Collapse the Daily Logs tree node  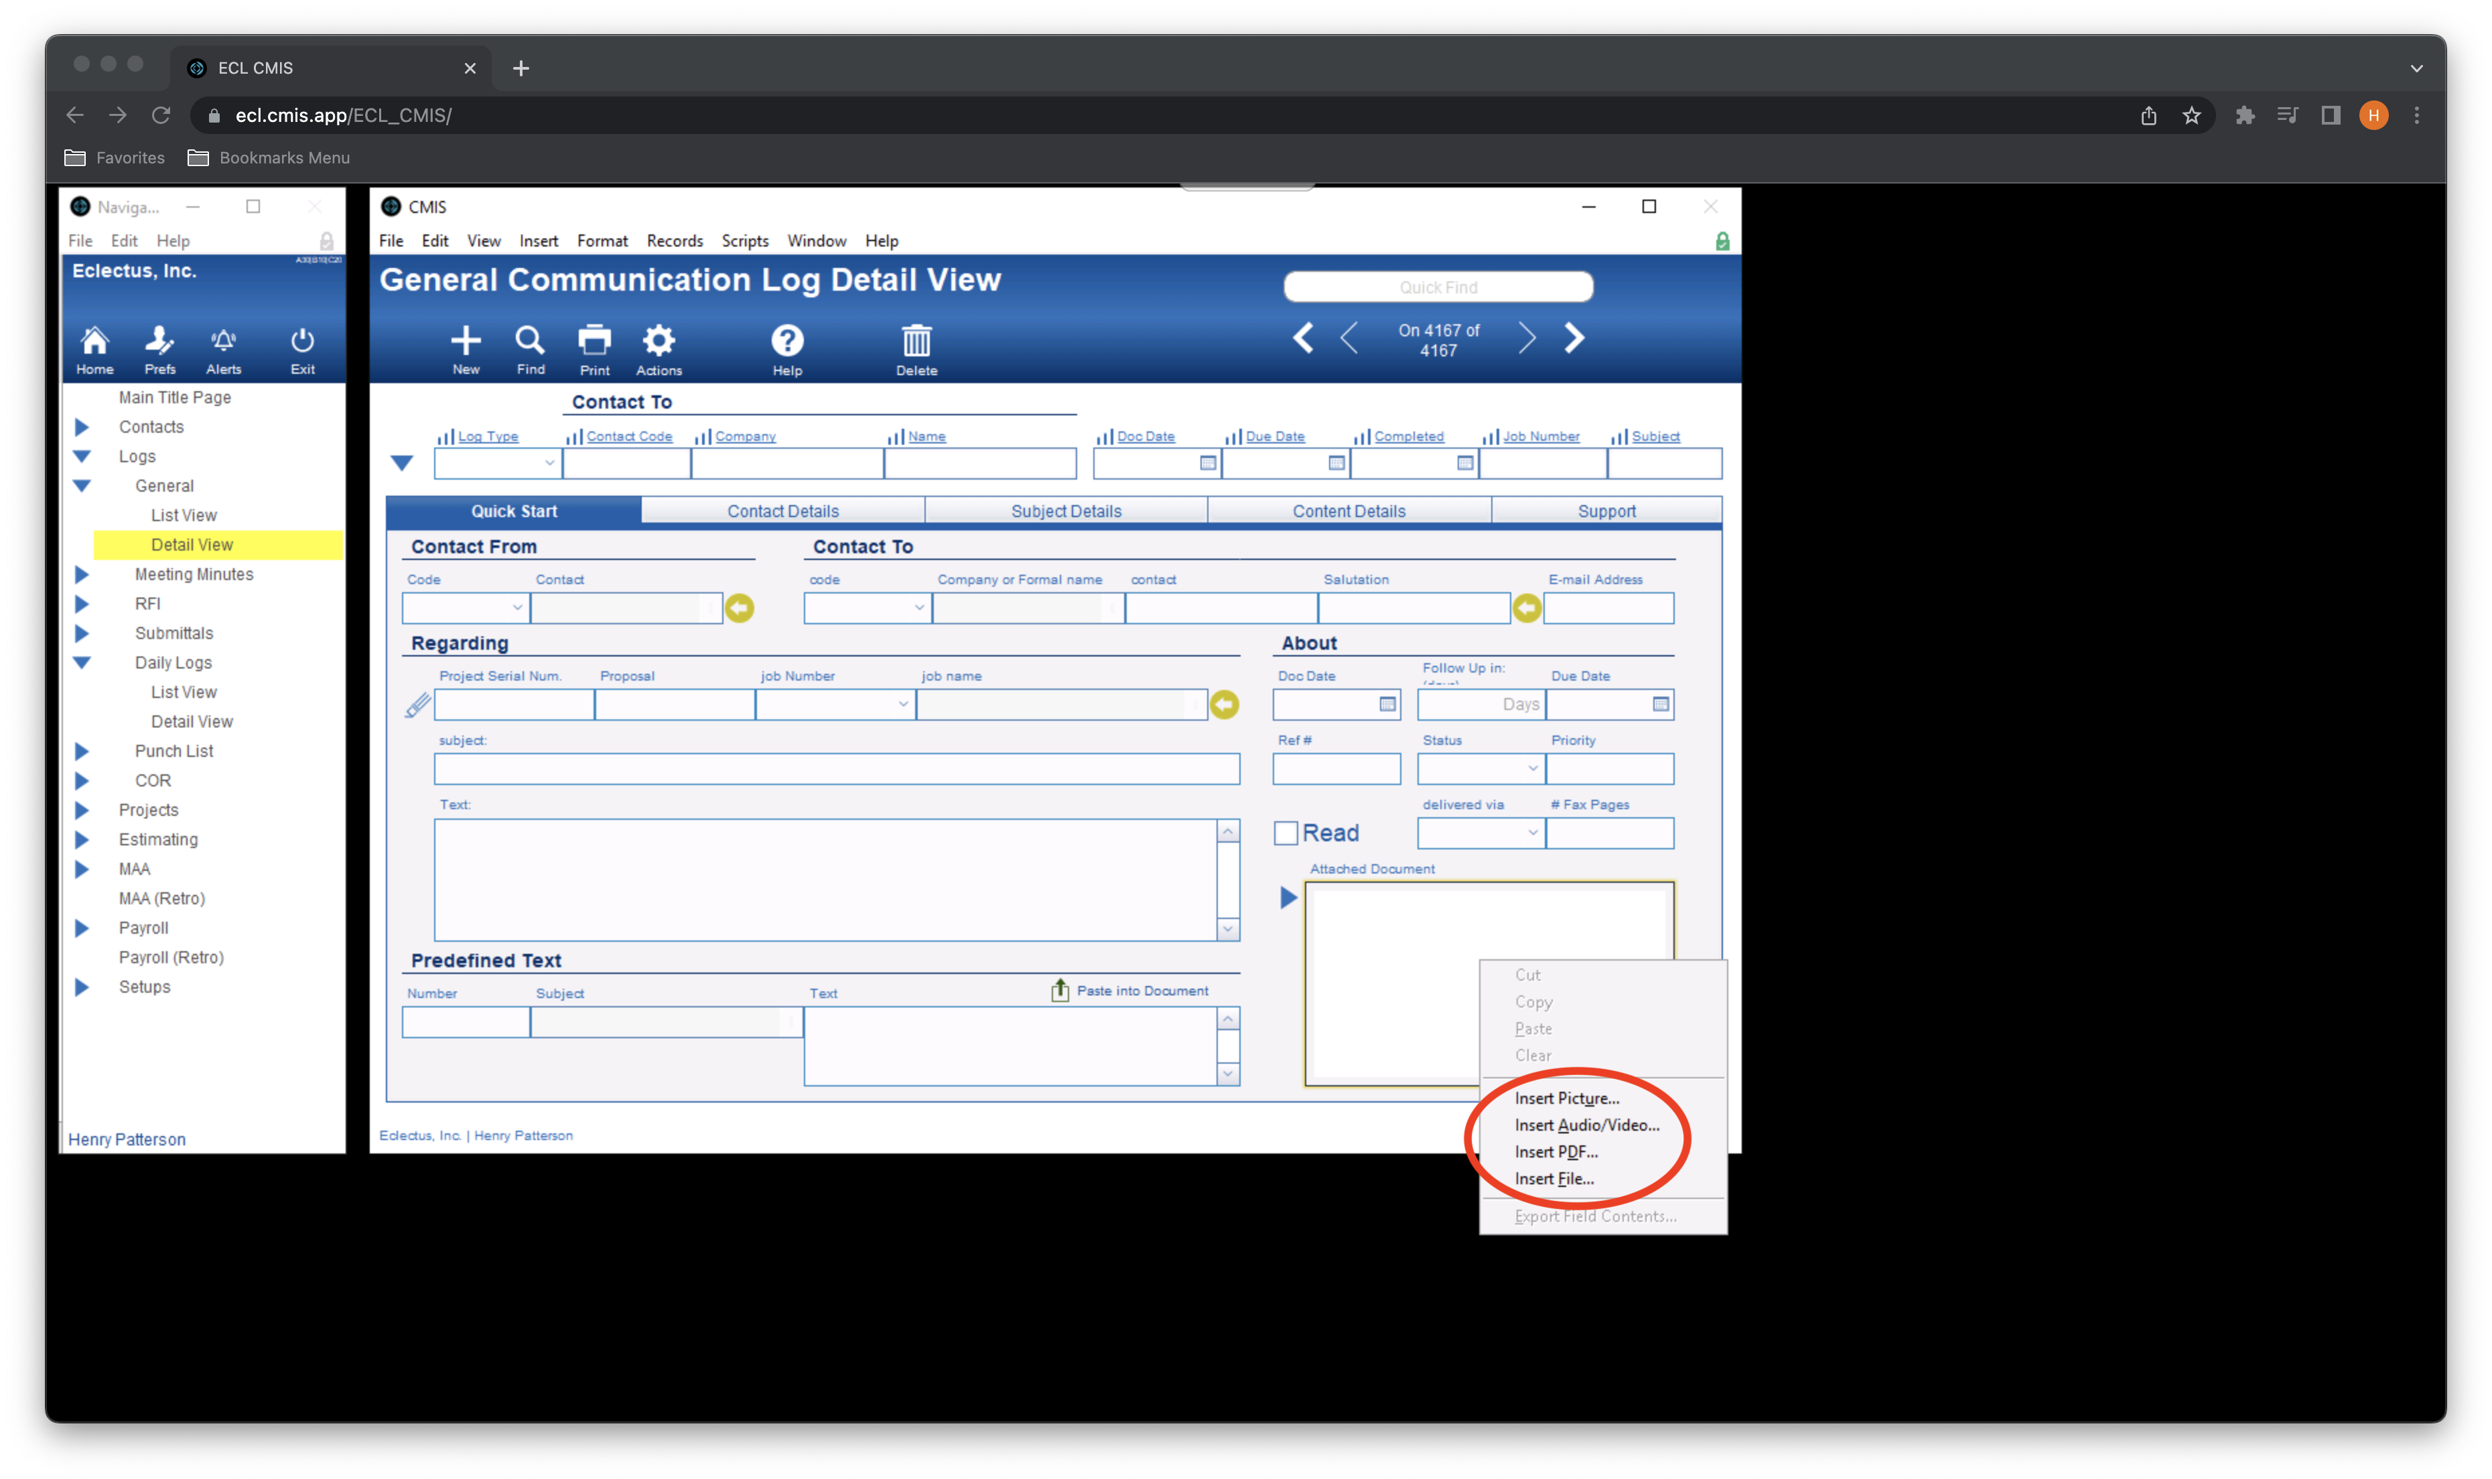(82, 662)
